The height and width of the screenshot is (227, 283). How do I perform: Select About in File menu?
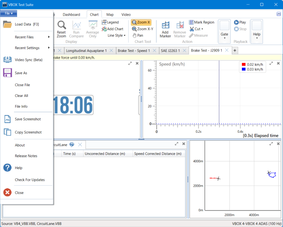pyautogui.click(x=20, y=145)
